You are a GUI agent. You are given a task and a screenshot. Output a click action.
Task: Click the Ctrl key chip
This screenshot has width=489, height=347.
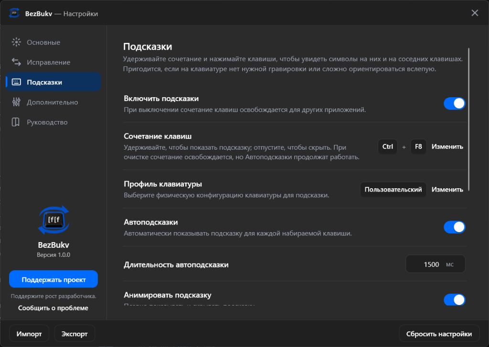(388, 147)
